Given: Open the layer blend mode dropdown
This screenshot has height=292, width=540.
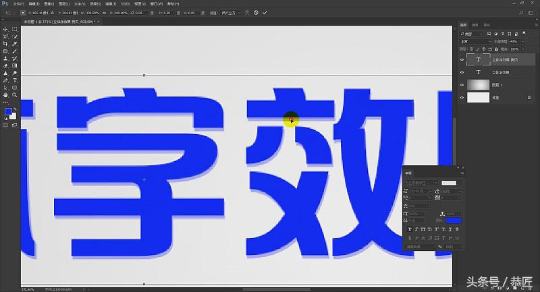Looking at the screenshot, I should (x=475, y=41).
